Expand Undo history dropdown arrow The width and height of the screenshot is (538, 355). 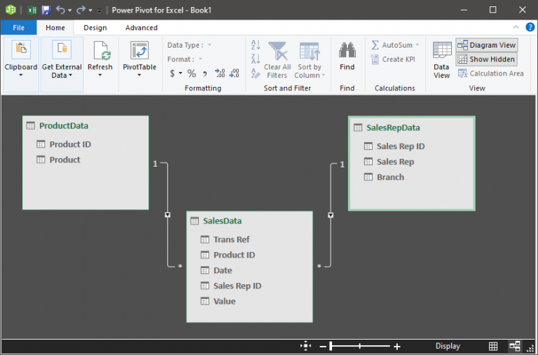point(69,11)
